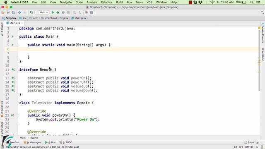The width and height of the screenshot is (265, 149).
Task: Open the Terminal tool window
Action: pyautogui.click(x=13, y=142)
